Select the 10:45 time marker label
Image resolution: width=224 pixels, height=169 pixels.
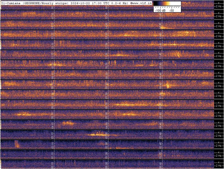(161, 66)
